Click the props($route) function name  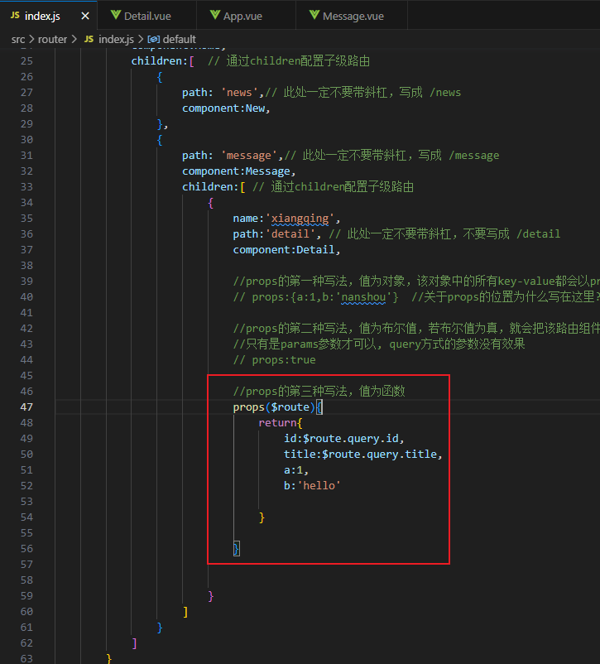248,407
